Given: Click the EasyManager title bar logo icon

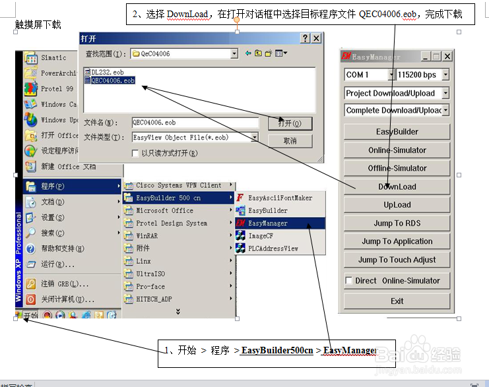Looking at the screenshot, I should pyautogui.click(x=346, y=57).
